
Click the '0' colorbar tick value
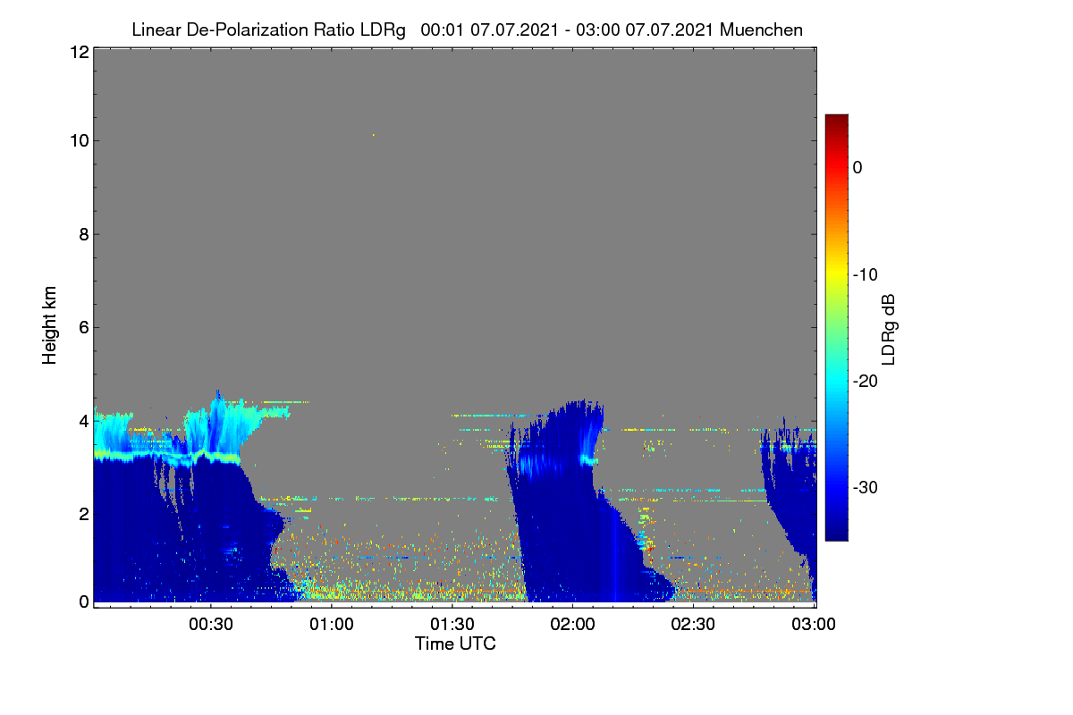click(858, 167)
